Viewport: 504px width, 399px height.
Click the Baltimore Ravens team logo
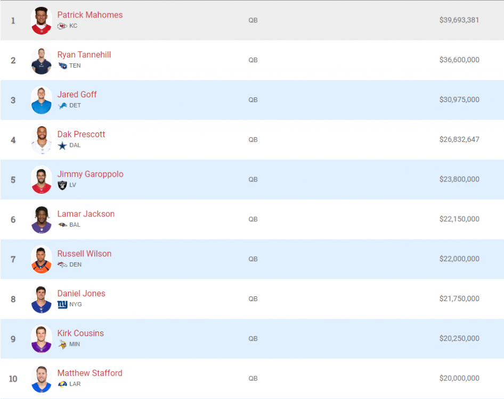[62, 225]
